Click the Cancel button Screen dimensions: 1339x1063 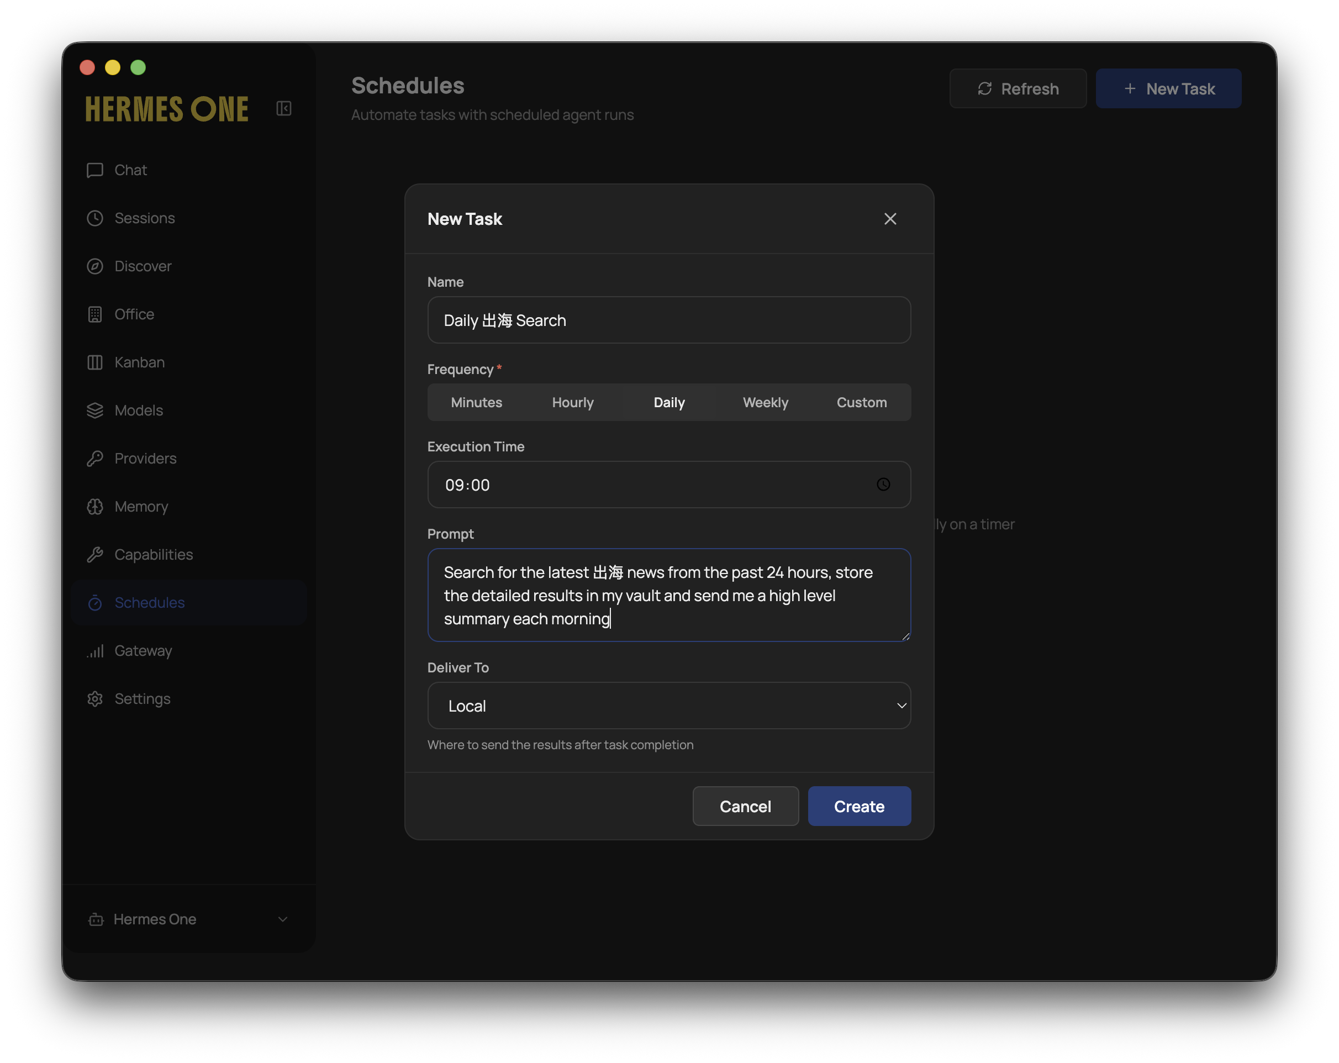pos(745,807)
